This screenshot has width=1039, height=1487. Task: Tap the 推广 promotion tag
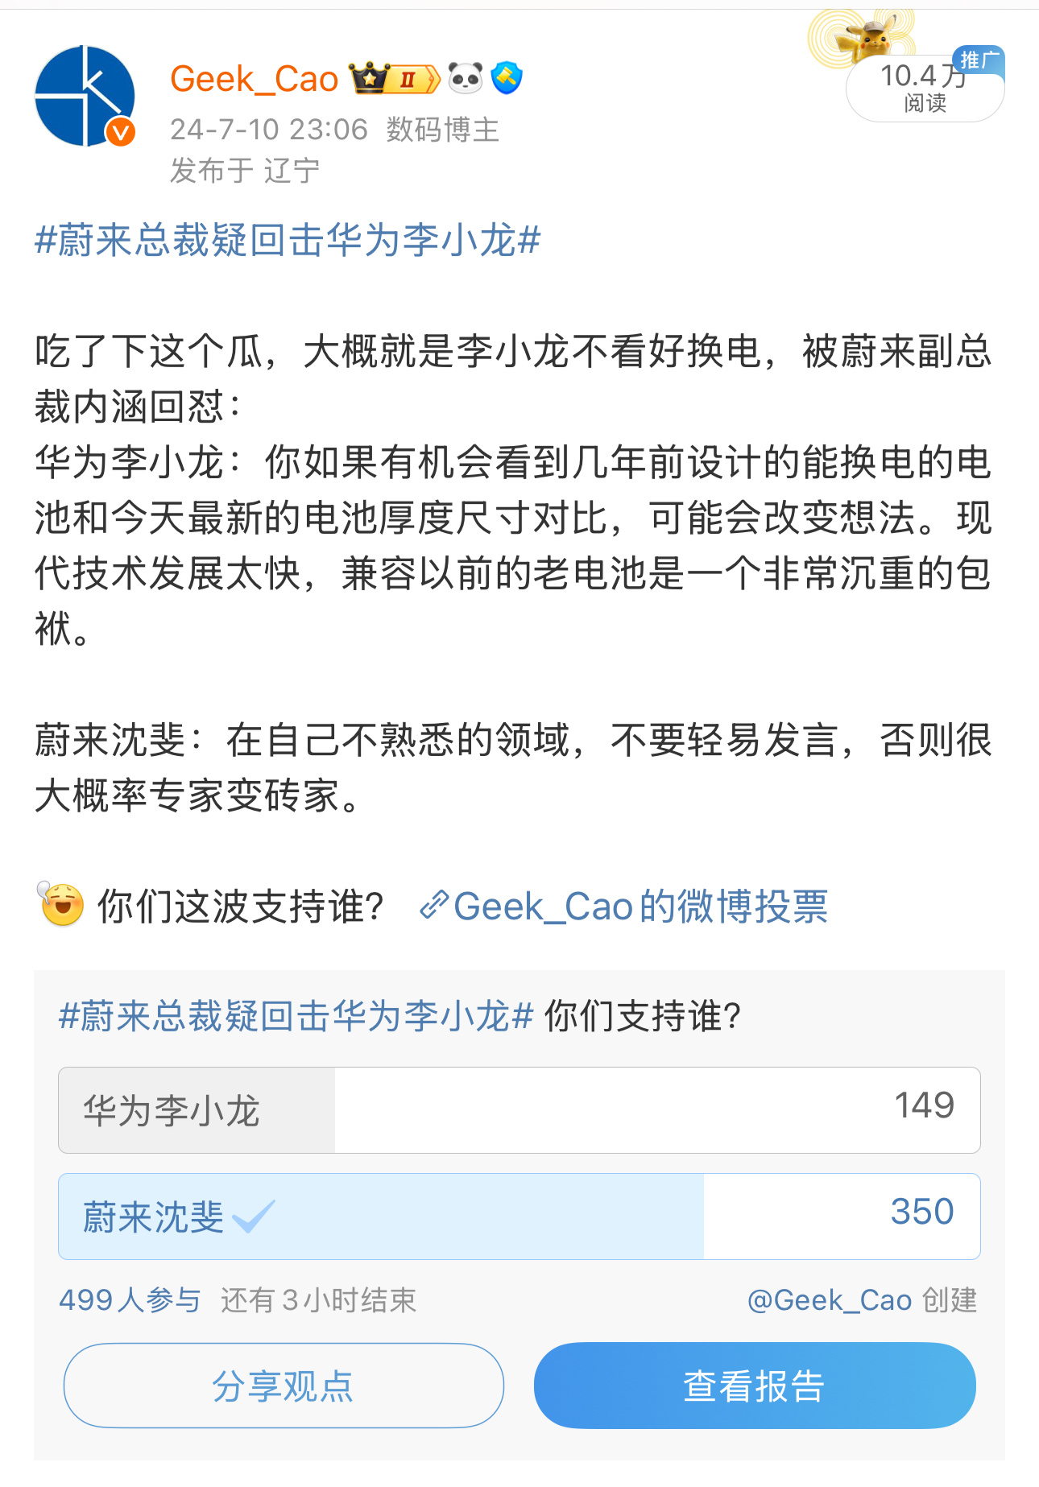[x=979, y=60]
